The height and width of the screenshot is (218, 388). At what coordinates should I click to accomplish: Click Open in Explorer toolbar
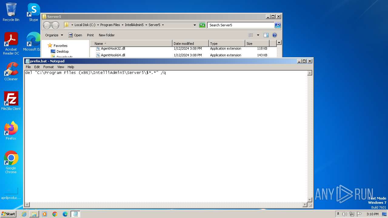tap(75, 35)
